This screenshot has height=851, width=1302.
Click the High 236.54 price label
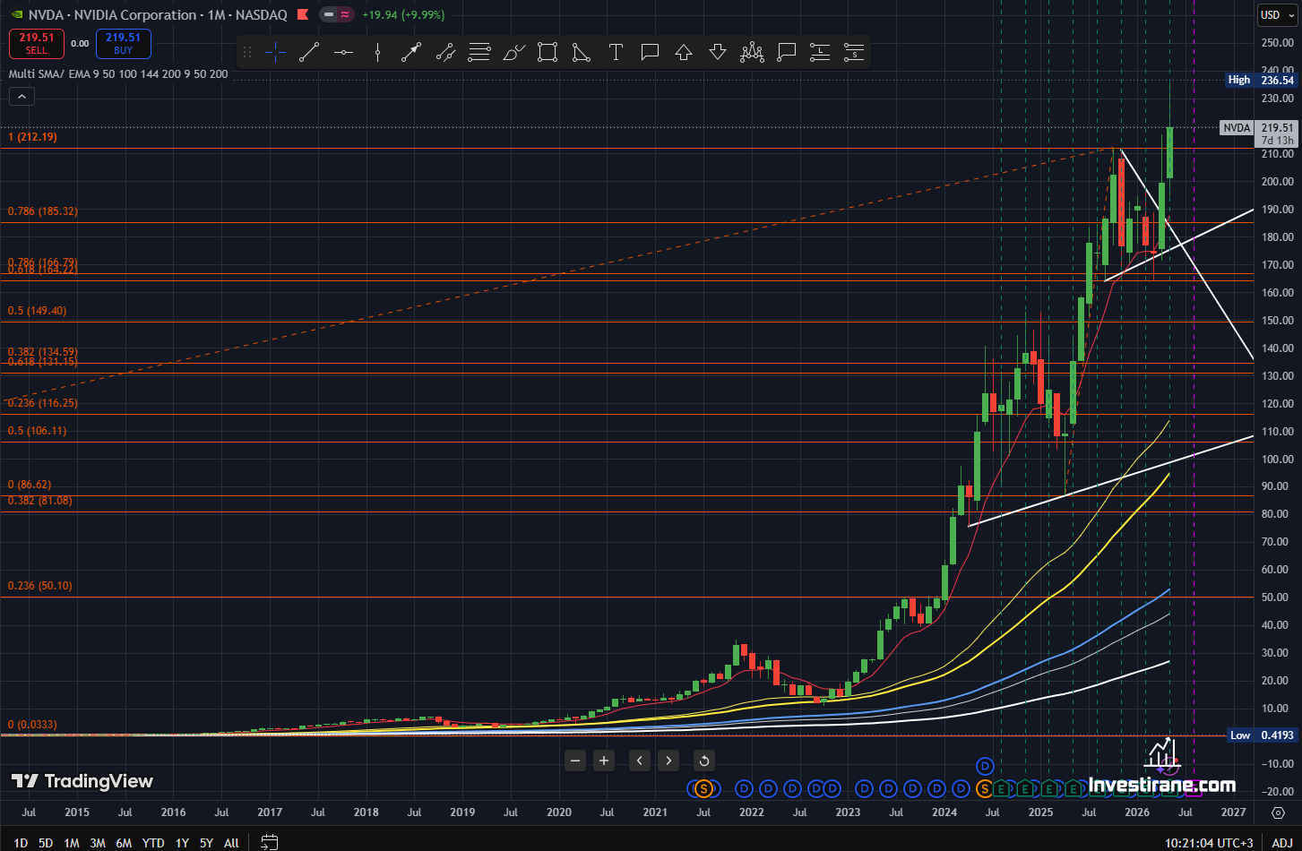pos(1261,80)
